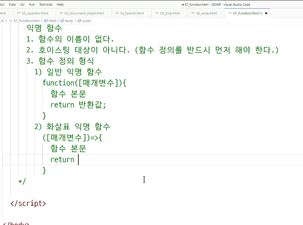Screen dimensions: 303x225
Task: Click file icon on 04_branch.html tab
Action: [117, 13]
